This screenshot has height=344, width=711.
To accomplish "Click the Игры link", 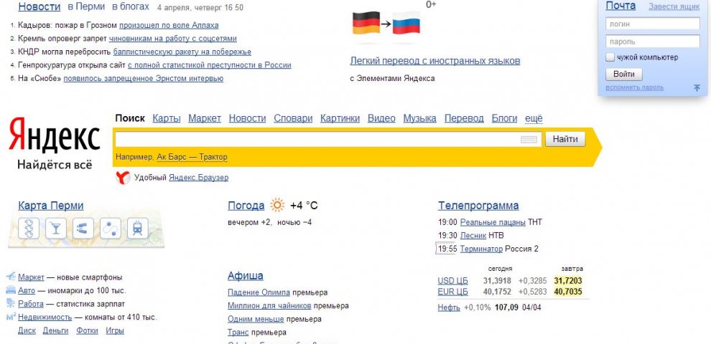I will tap(115, 330).
